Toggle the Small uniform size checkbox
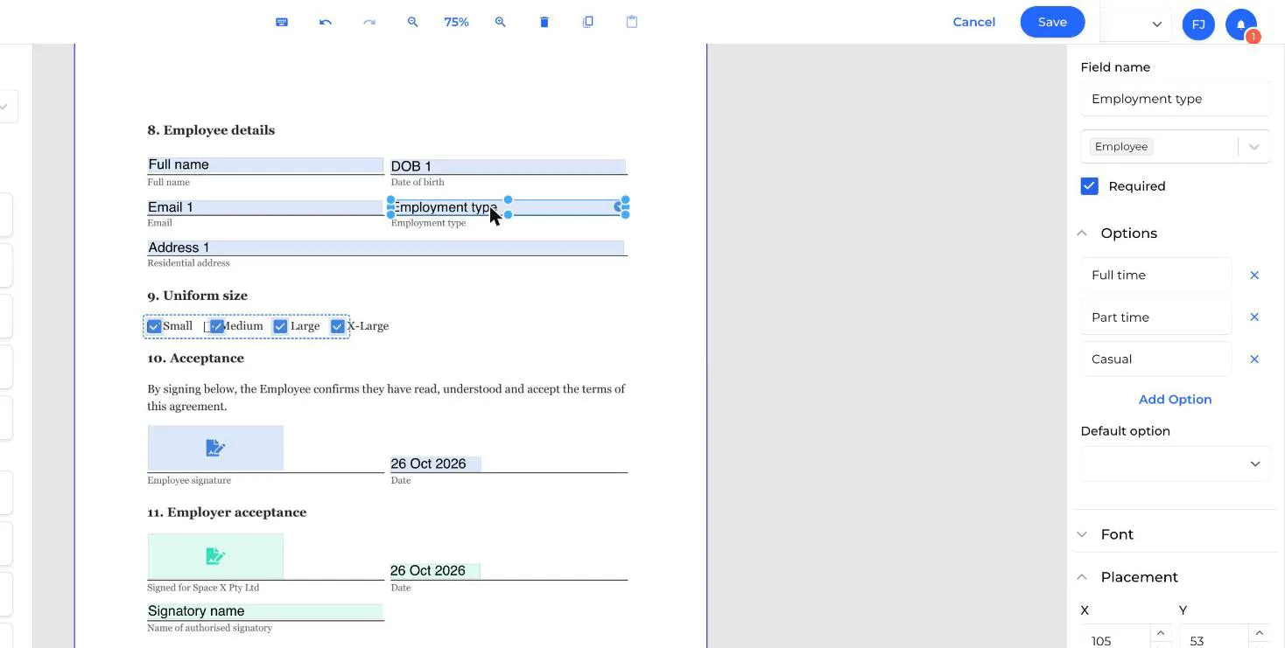The image size is (1285, 648). click(154, 326)
